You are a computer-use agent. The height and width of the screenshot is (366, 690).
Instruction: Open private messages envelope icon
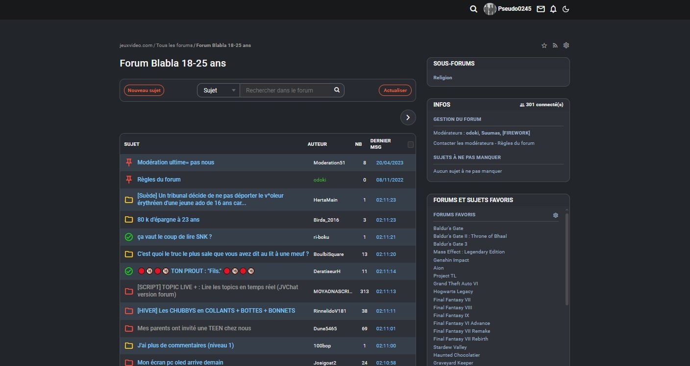[x=541, y=9]
